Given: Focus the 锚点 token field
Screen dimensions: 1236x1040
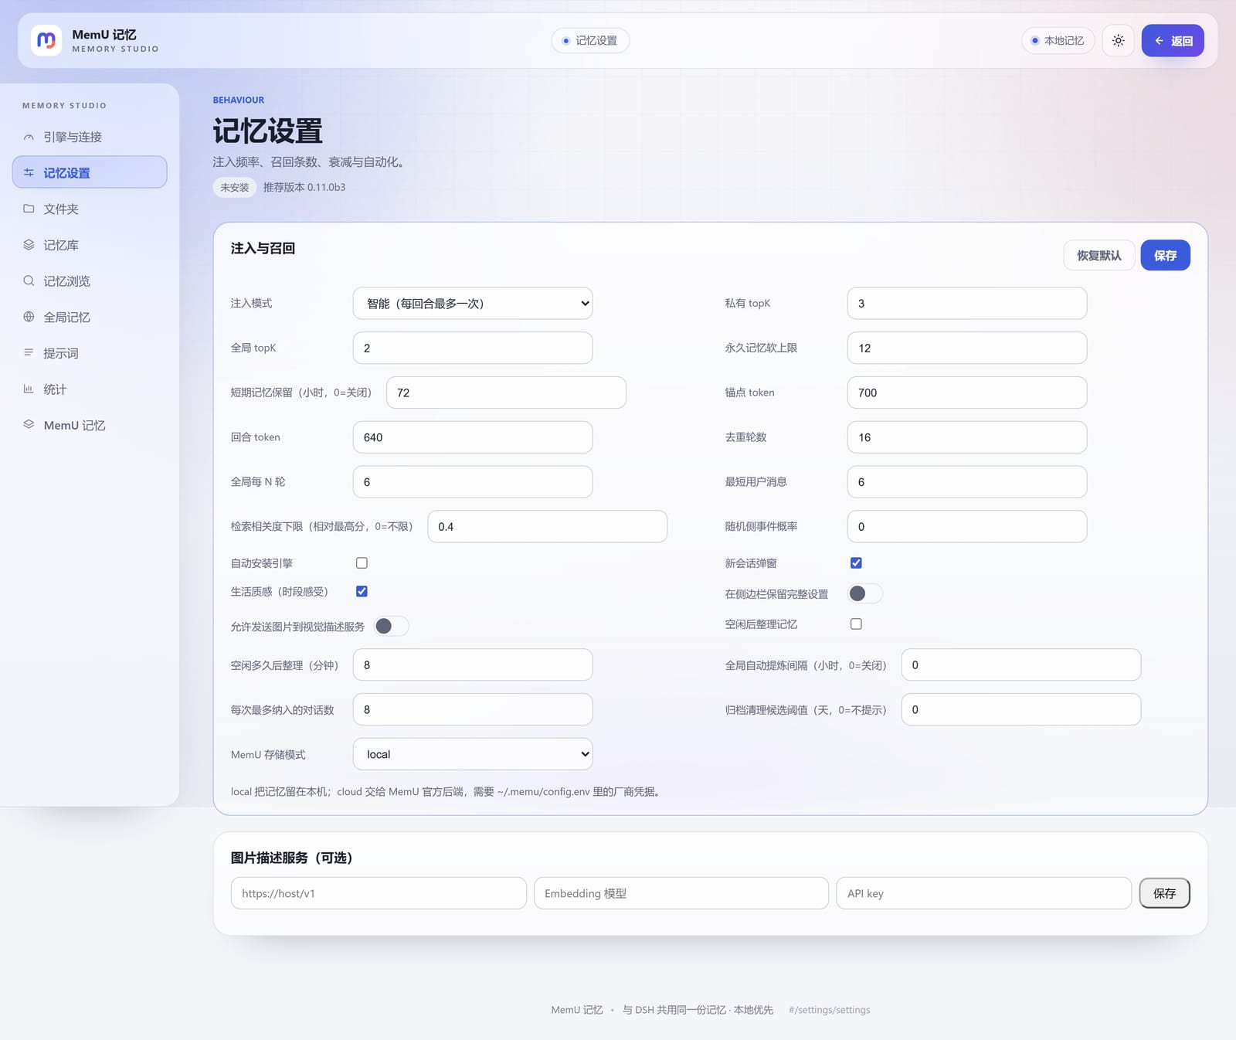Looking at the screenshot, I should tap(967, 393).
